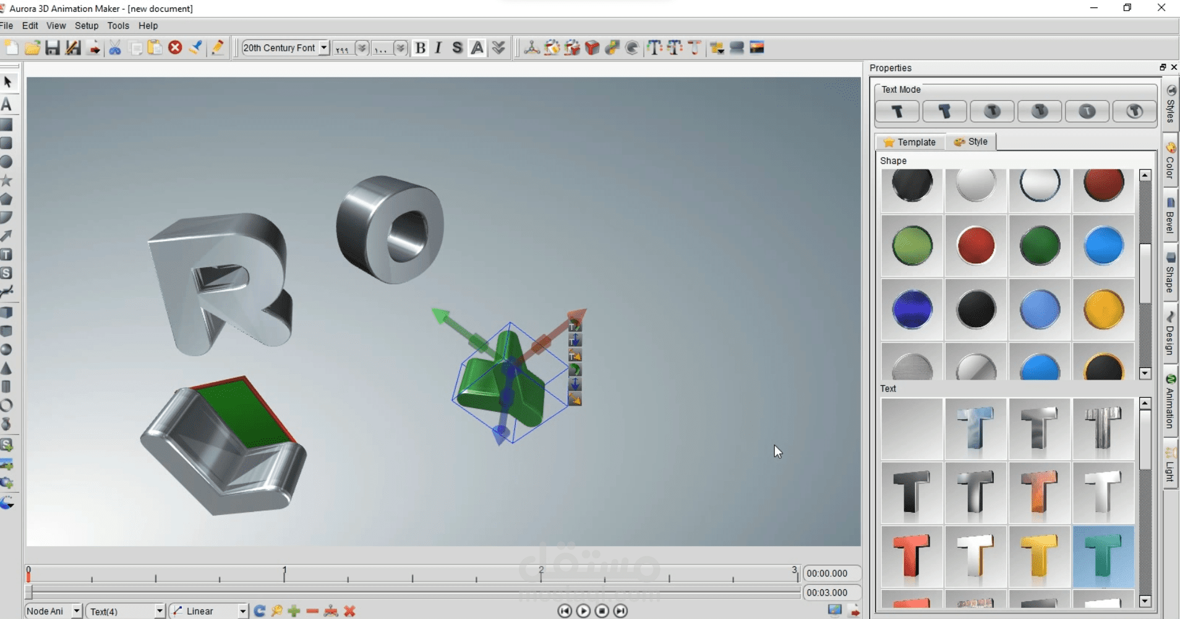This screenshot has height=619, width=1180.
Task: Toggle strikethrough S text formatting
Action: coord(457,48)
